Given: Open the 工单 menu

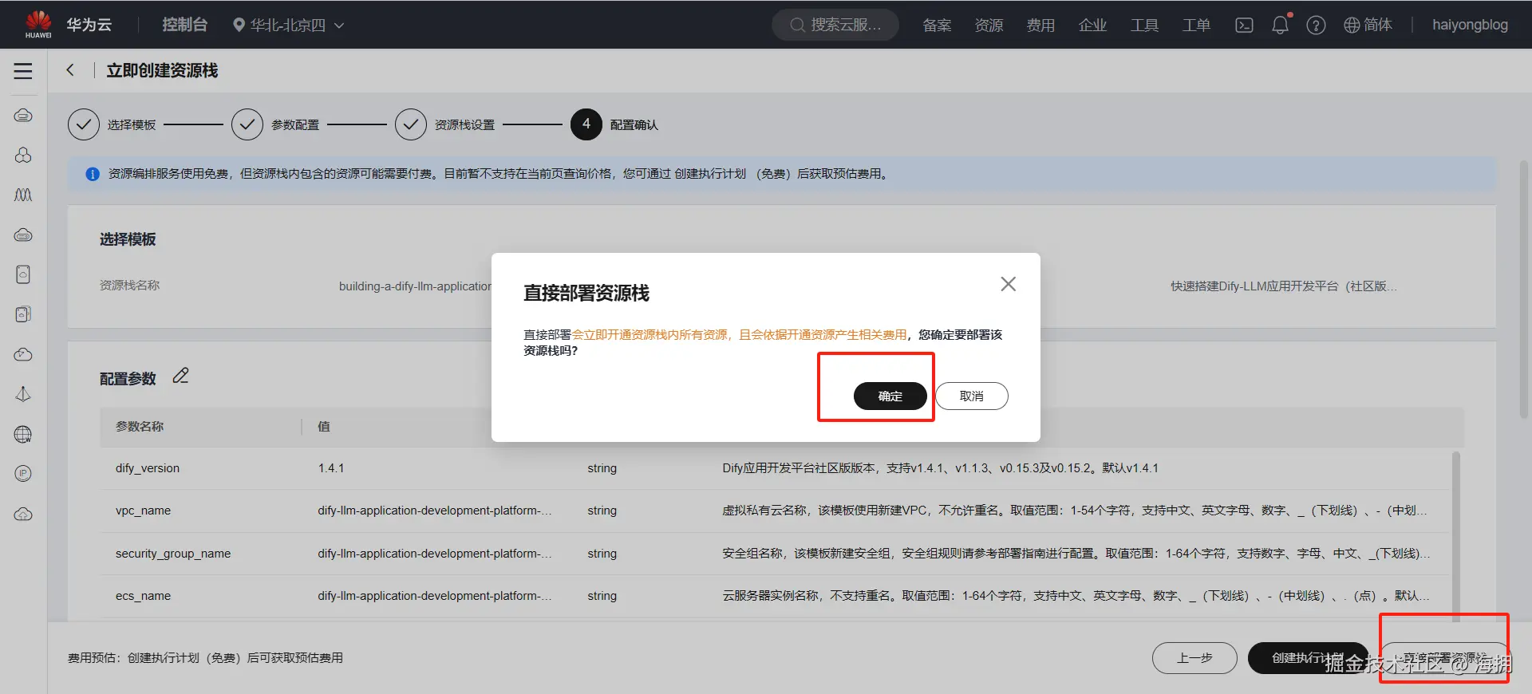Looking at the screenshot, I should 1196,26.
